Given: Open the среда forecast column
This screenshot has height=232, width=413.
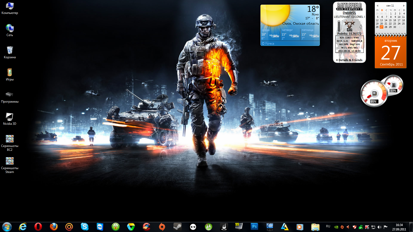Looking at the screenshot, I should click(270, 35).
